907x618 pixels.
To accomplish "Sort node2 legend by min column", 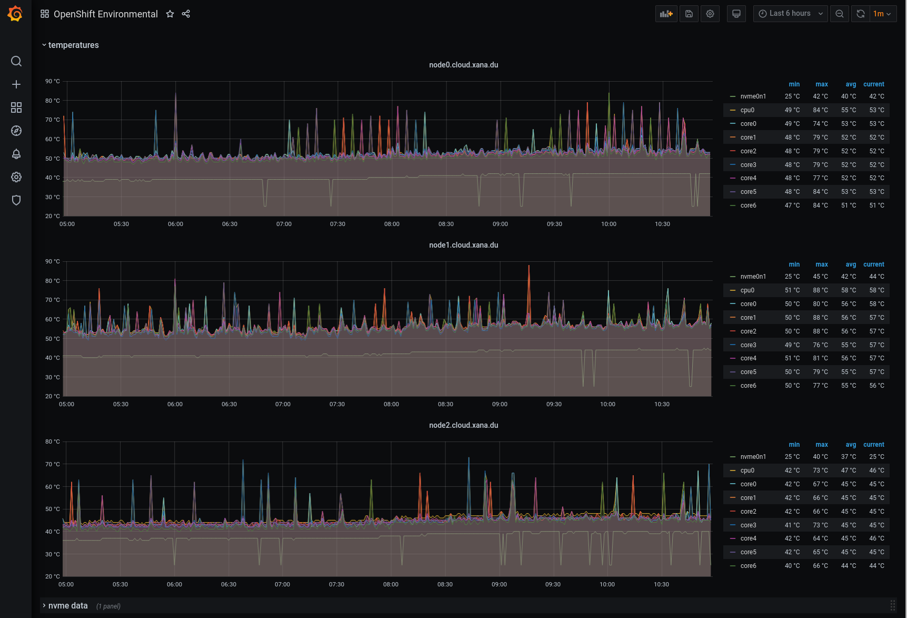I will (x=794, y=445).
